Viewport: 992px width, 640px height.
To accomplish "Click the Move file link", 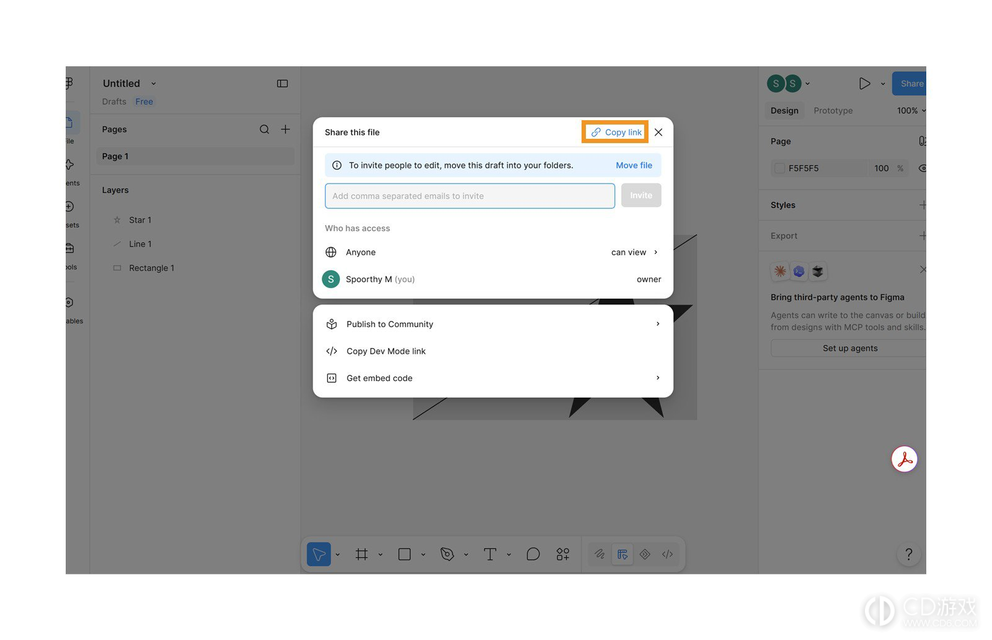I will tap(634, 165).
